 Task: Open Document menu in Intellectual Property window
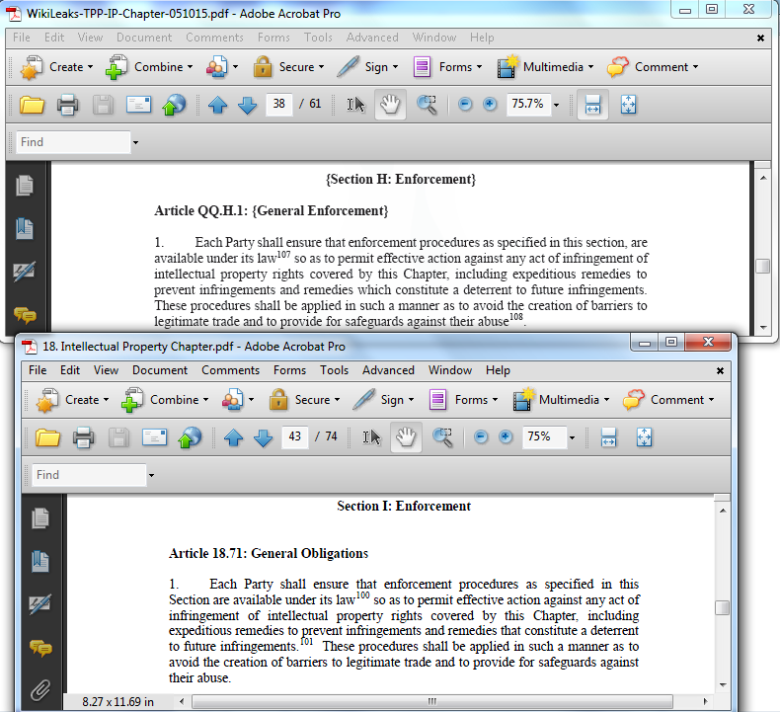[160, 370]
